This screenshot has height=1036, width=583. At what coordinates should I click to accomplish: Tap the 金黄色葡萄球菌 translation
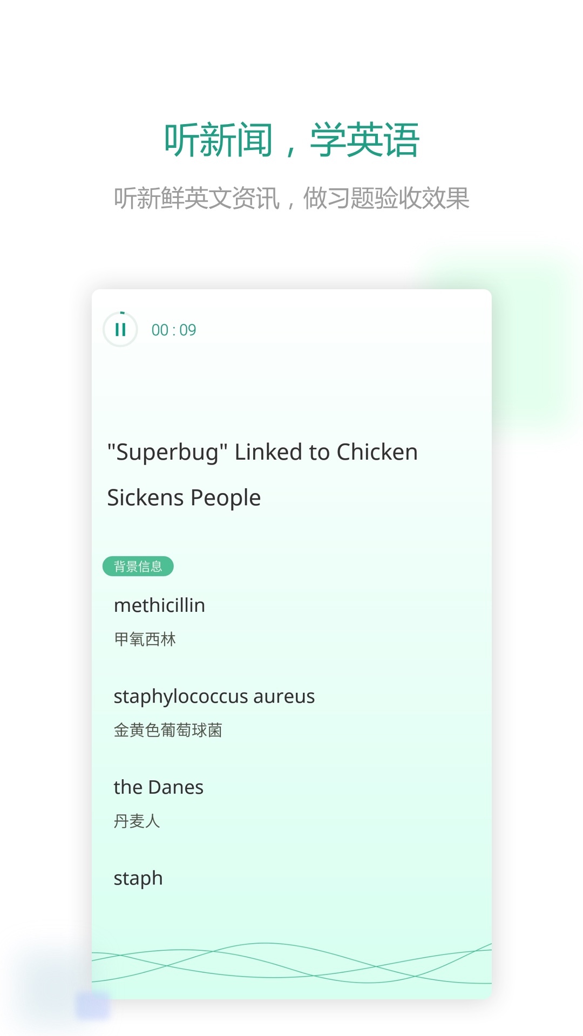point(168,730)
